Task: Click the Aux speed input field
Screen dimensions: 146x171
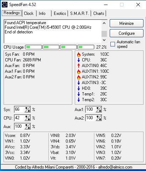Action: [x=19, y=126]
